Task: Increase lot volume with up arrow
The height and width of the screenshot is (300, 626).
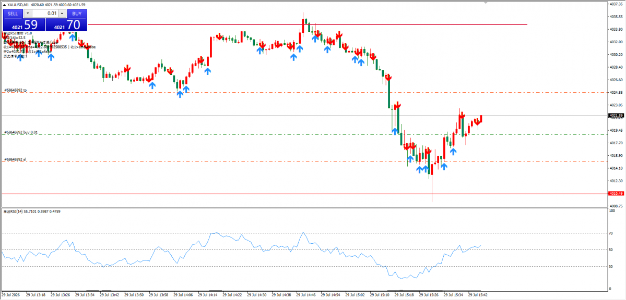Action: pyautogui.click(x=62, y=13)
